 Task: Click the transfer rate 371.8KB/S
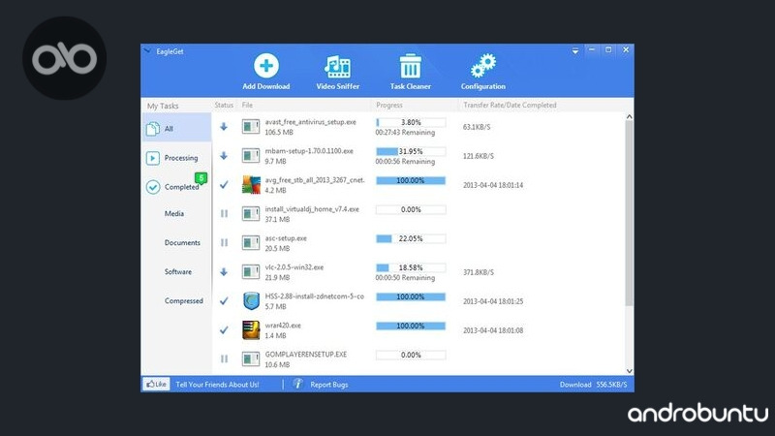point(478,272)
